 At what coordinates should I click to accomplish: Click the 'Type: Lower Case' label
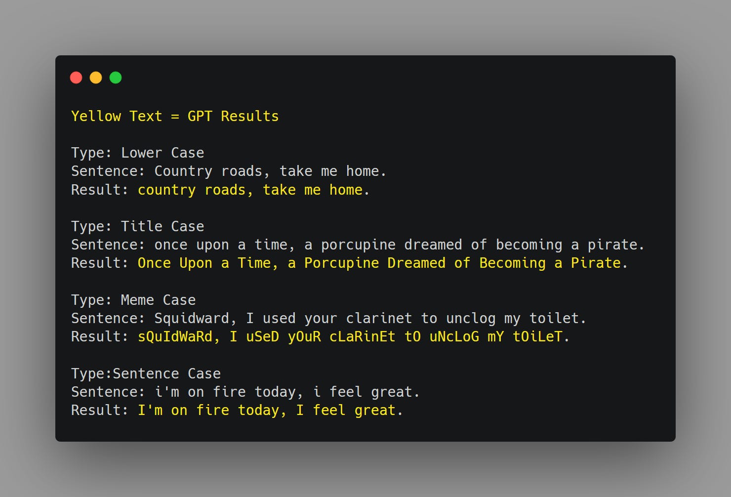[137, 153]
